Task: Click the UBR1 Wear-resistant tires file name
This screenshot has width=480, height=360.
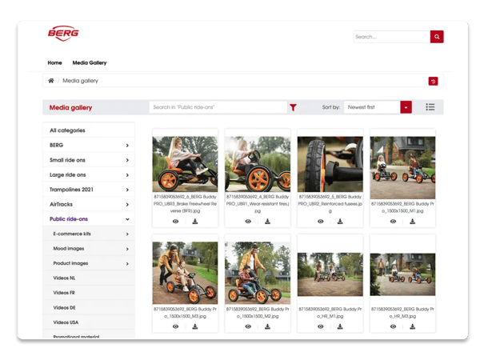Action: (x=258, y=203)
